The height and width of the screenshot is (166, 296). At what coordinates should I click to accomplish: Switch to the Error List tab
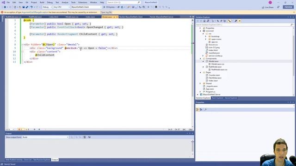[x=28, y=160]
